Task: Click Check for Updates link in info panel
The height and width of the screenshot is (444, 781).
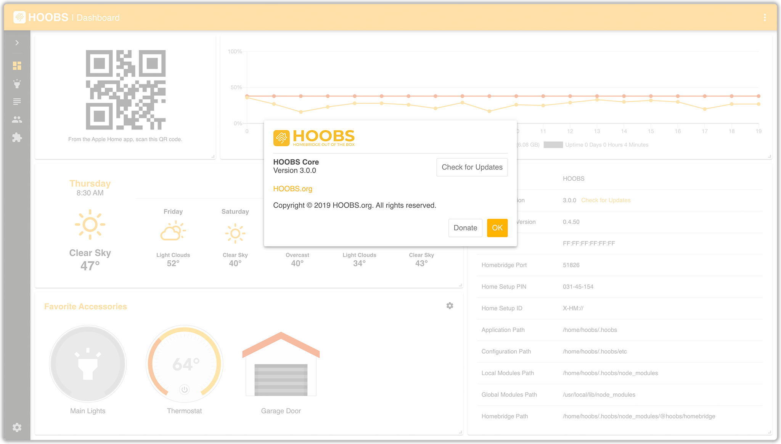Action: [606, 200]
